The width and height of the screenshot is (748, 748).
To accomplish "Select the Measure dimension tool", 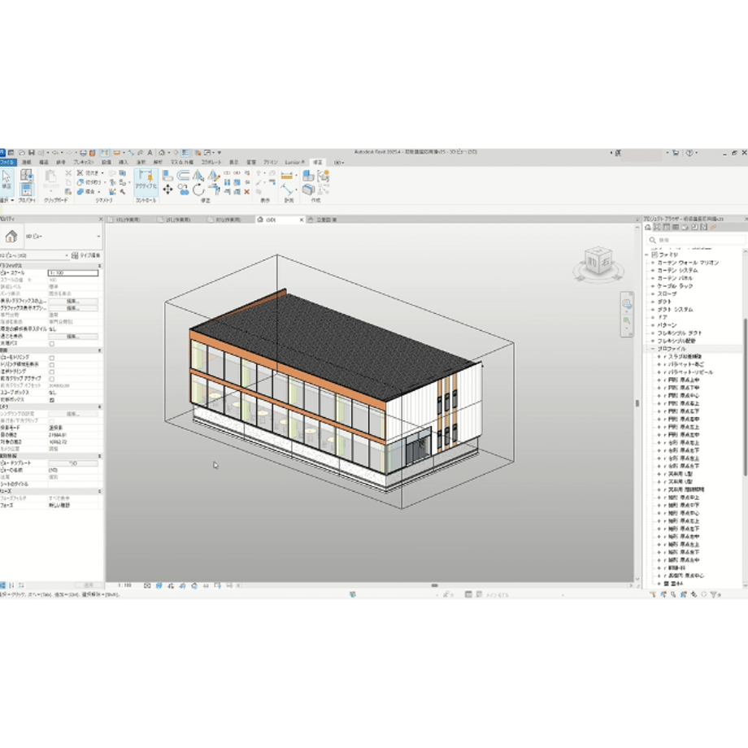I will pos(287,176).
